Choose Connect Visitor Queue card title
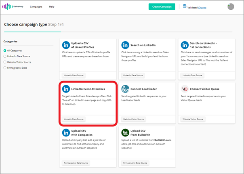Screen dimensions: 244x174 pos(205,89)
